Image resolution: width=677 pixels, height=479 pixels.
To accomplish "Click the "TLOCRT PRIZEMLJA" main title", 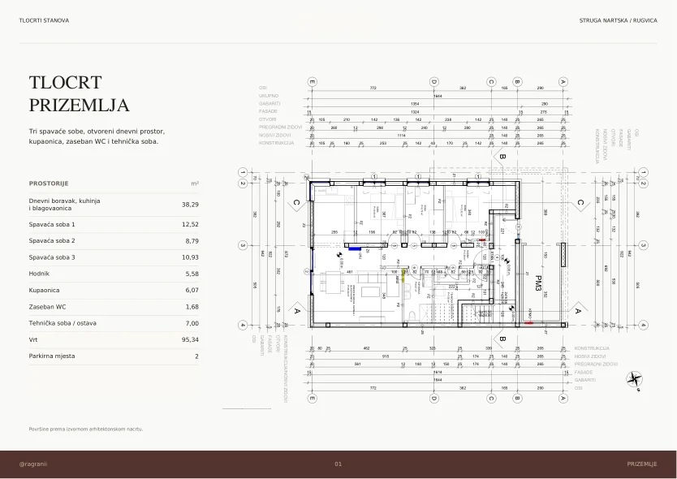I will coord(79,93).
